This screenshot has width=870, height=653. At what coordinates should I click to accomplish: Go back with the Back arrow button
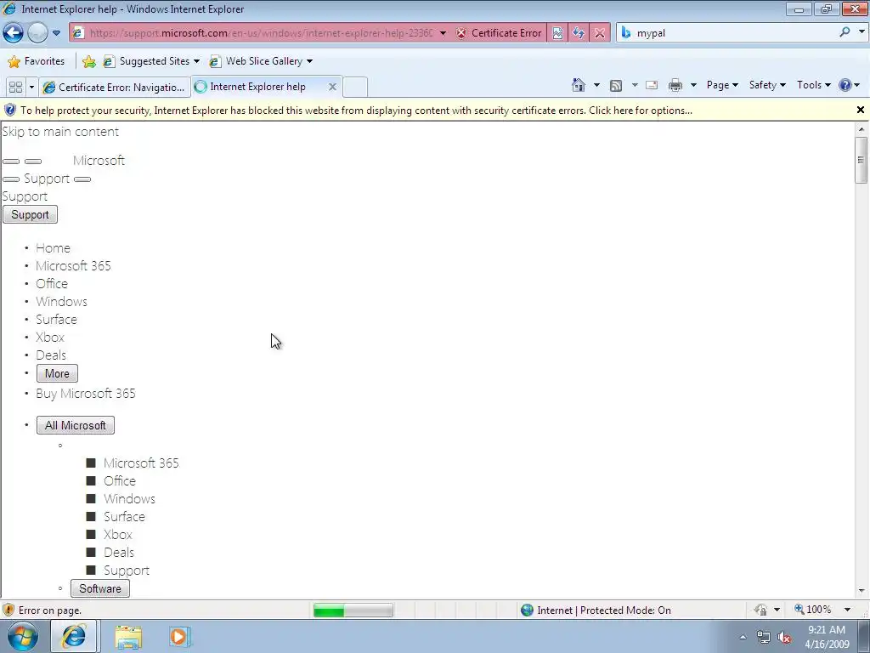click(14, 33)
